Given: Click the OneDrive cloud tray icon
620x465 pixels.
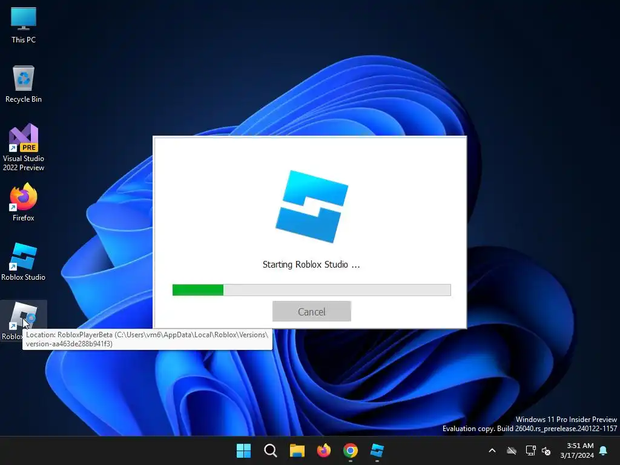Looking at the screenshot, I should [512, 450].
